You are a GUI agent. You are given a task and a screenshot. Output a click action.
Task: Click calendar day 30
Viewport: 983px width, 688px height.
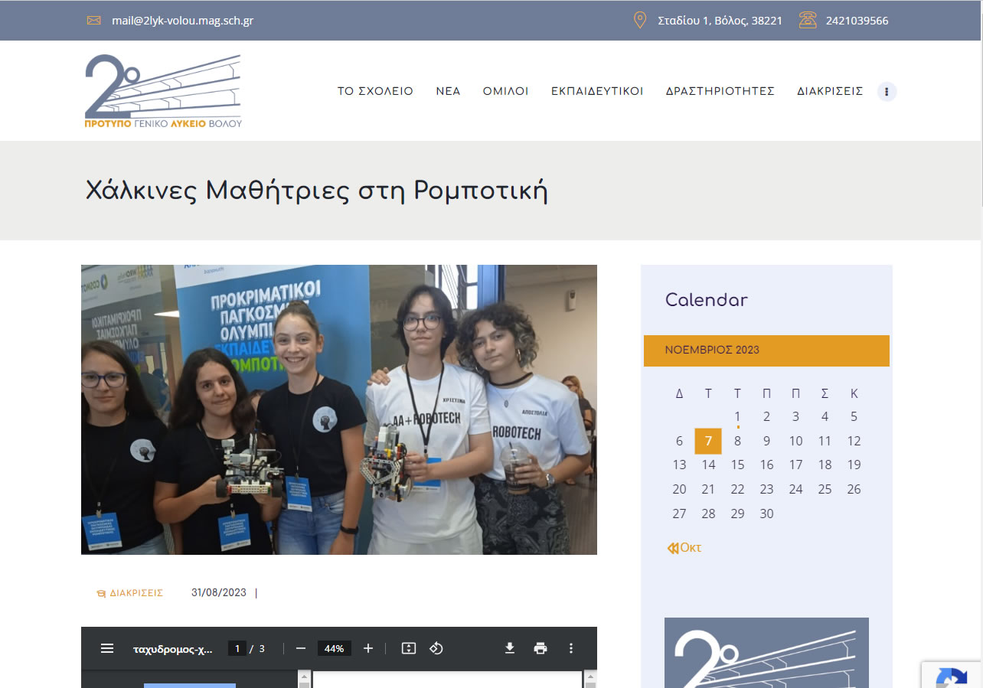click(x=766, y=514)
